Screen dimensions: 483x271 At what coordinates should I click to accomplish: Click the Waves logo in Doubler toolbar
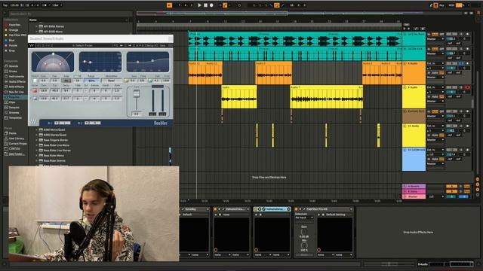pos(32,45)
